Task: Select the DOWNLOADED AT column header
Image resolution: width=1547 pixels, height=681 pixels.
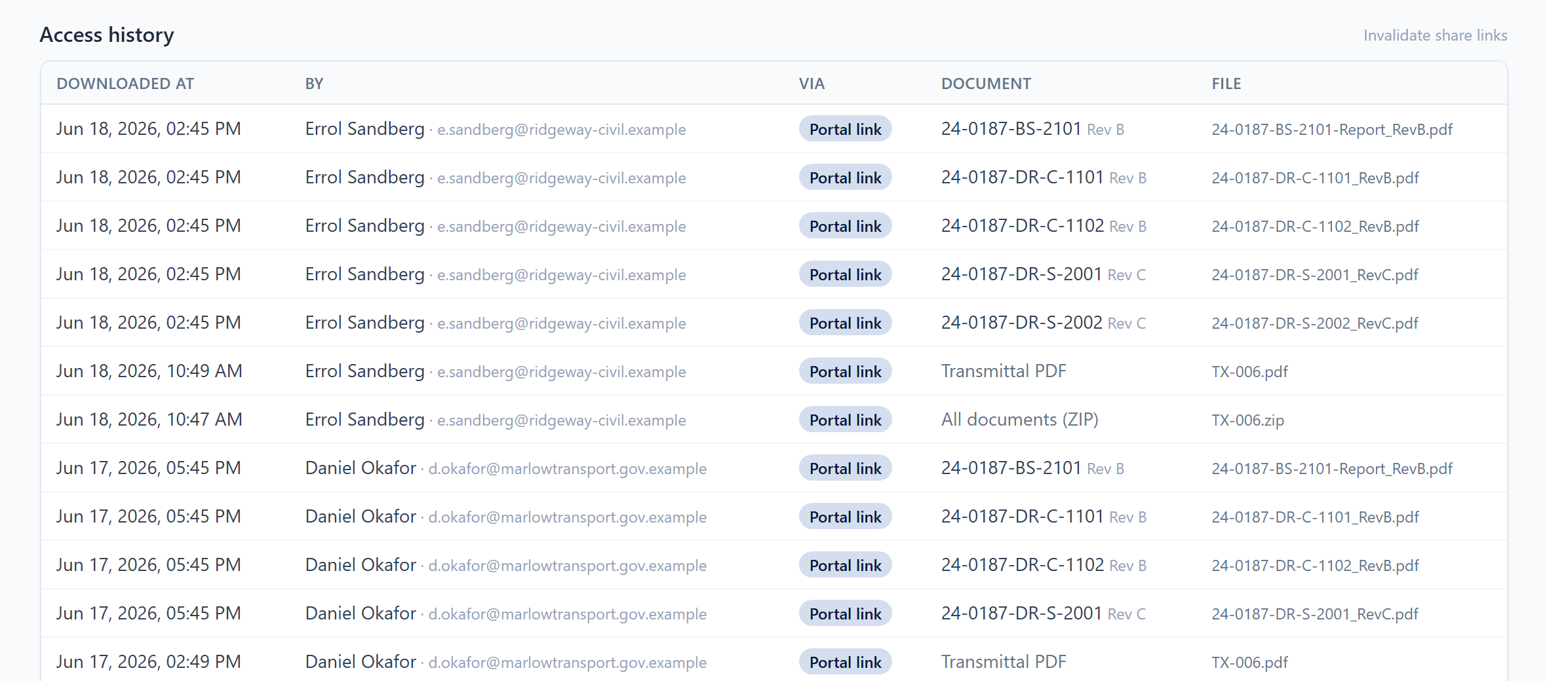Action: (125, 84)
